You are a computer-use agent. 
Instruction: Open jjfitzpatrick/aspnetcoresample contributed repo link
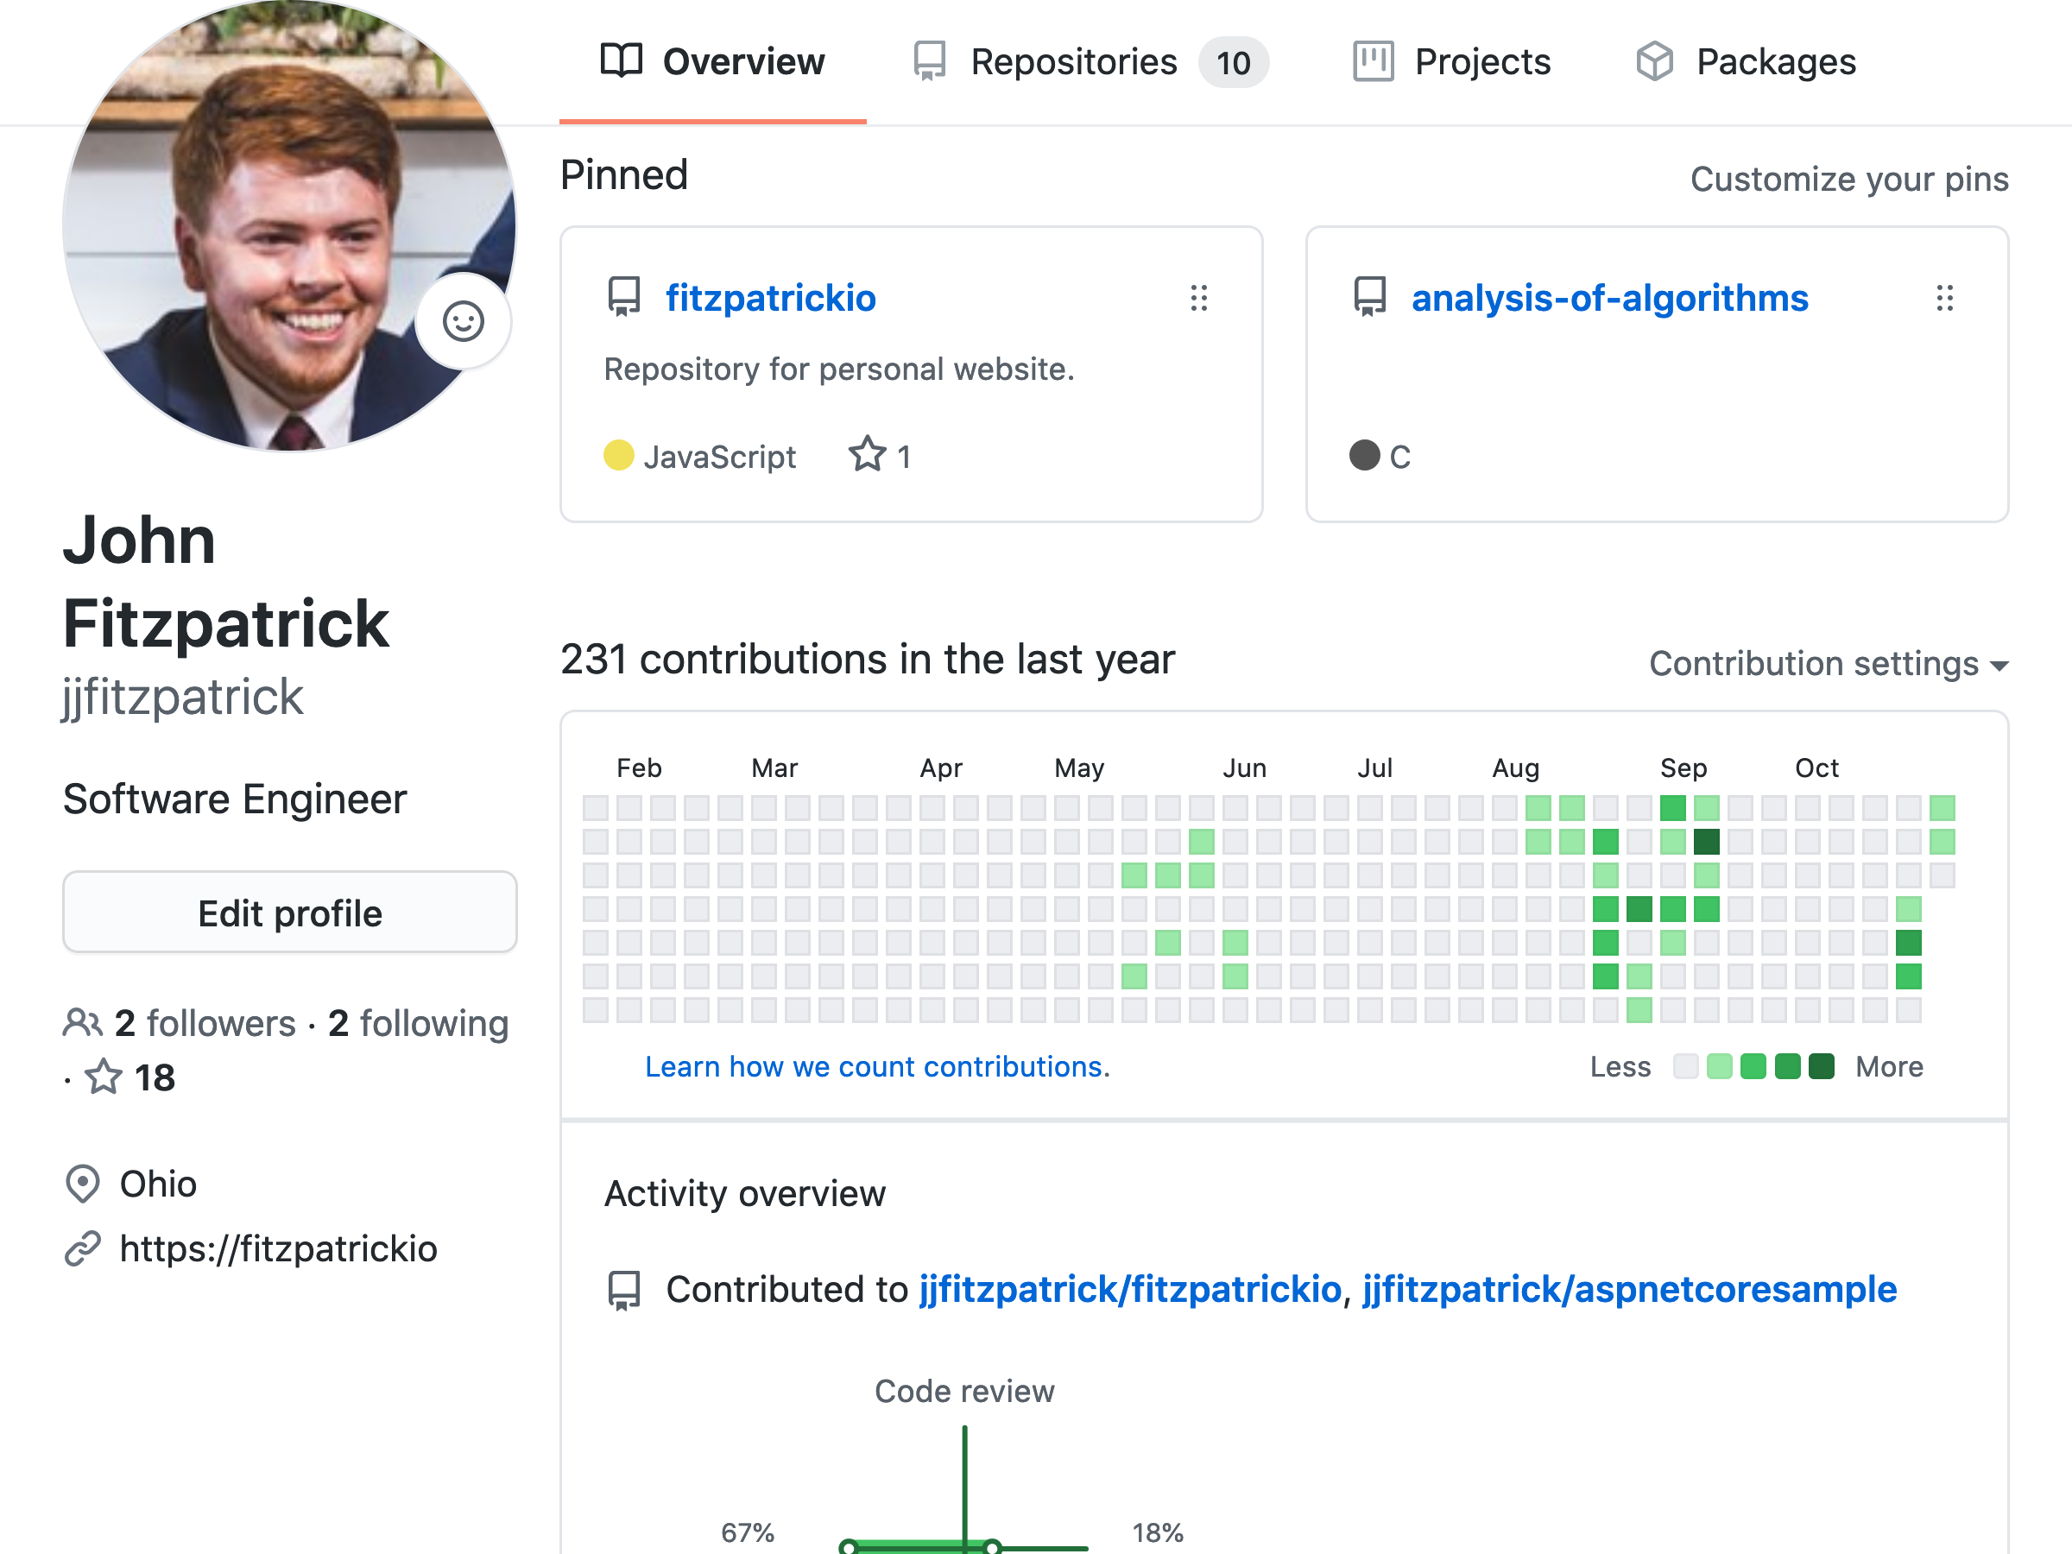[1629, 1289]
